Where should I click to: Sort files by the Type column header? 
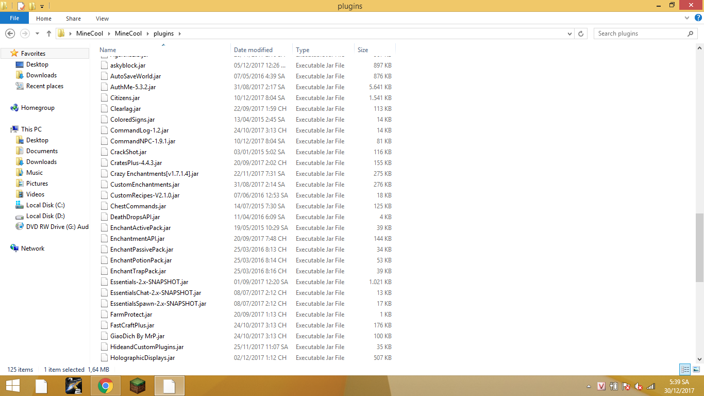coord(323,50)
